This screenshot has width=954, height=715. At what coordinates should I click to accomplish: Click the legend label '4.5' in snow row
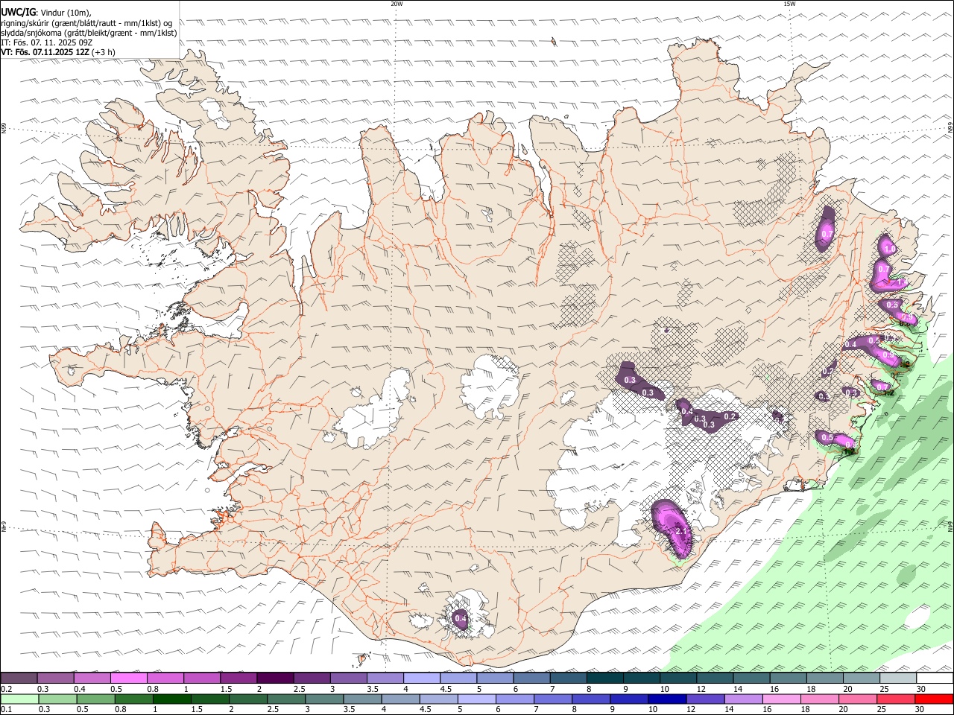(446, 689)
